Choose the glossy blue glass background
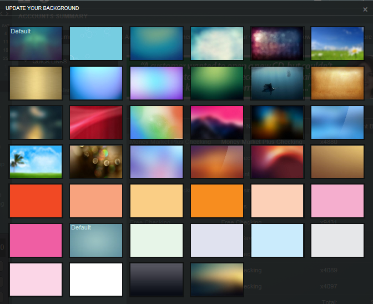373x304 pixels. (x=337, y=122)
